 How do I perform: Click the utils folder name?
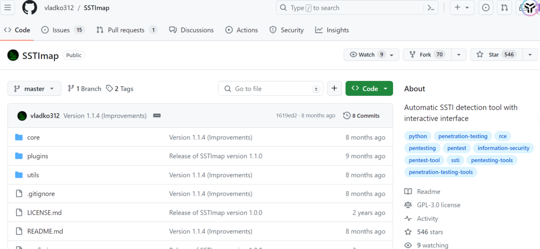[x=33, y=175]
